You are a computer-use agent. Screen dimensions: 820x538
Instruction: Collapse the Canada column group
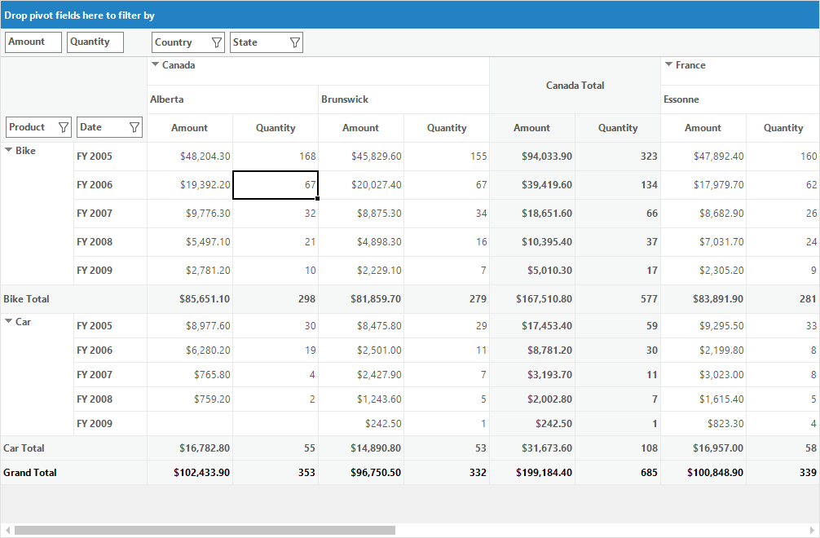click(155, 64)
